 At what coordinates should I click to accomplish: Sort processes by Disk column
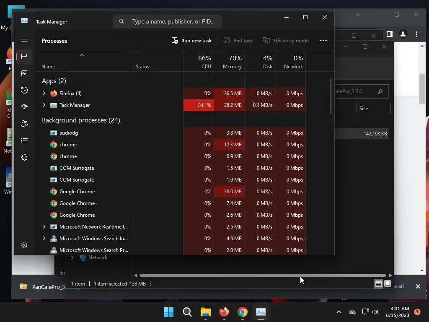[260, 62]
